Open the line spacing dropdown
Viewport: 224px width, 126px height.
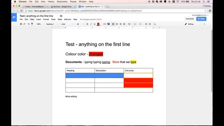click(x=129, y=24)
